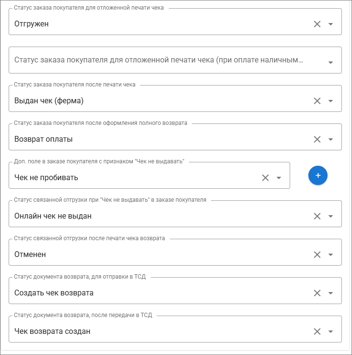
Task: Click the blue plus add button
Action: tap(317, 176)
